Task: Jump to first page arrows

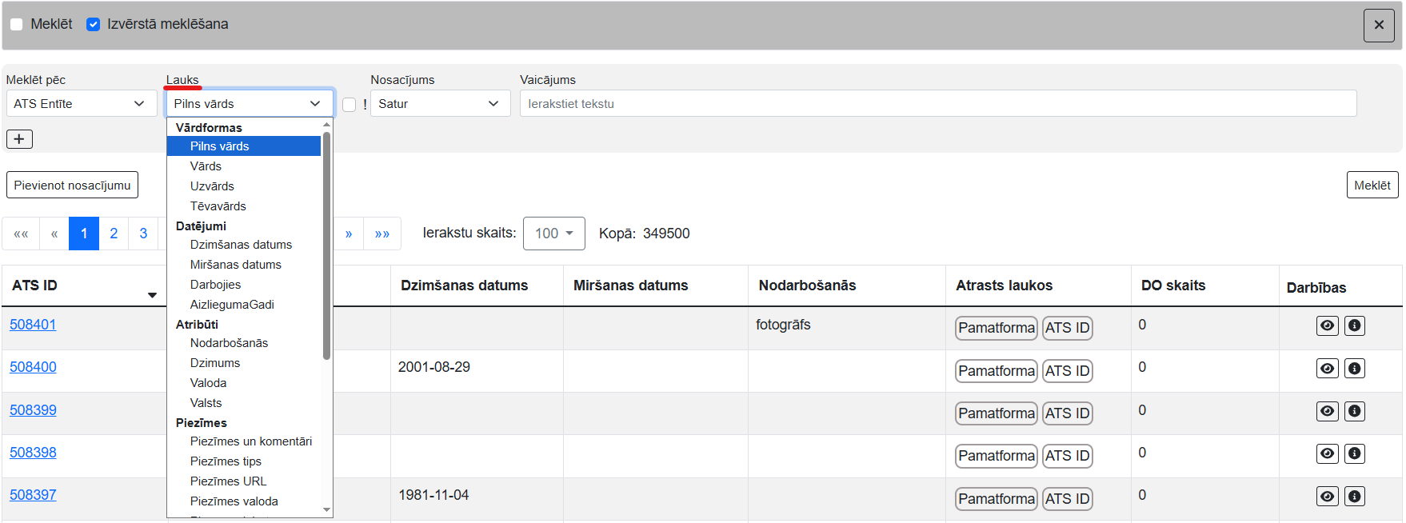Action: click(x=21, y=234)
